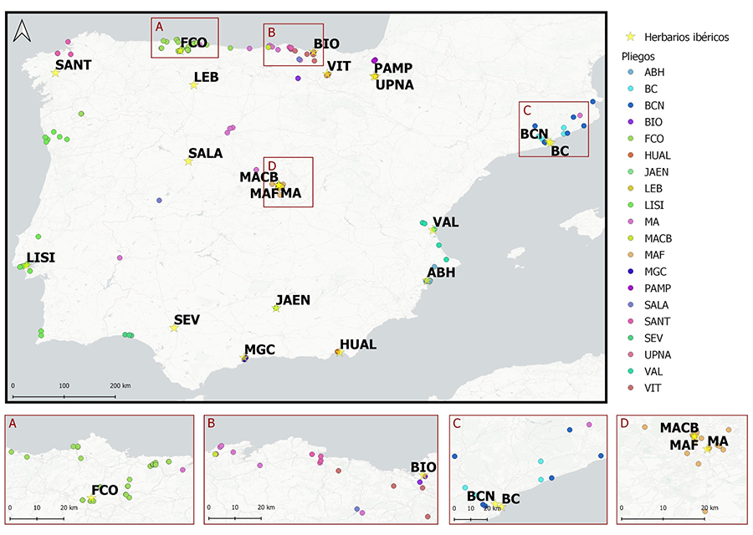The height and width of the screenshot is (535, 753).
Task: Click the PAMP star marker
Action: pyautogui.click(x=374, y=76)
